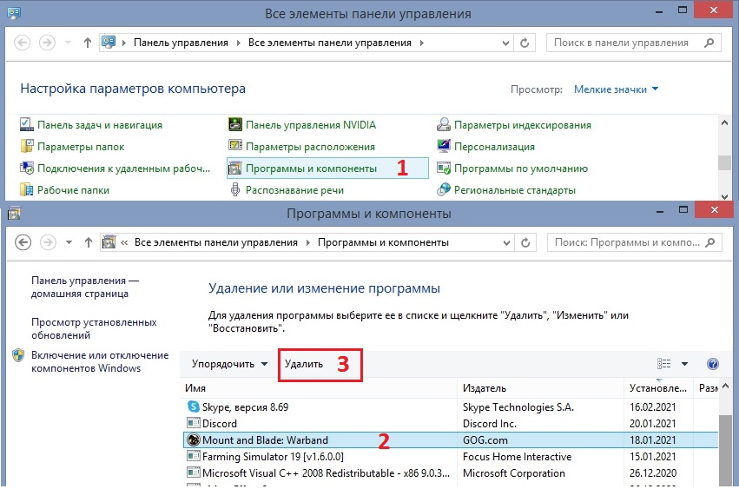Select Skype, версия 8.69 row
The width and height of the screenshot is (739, 489).
click(450, 407)
